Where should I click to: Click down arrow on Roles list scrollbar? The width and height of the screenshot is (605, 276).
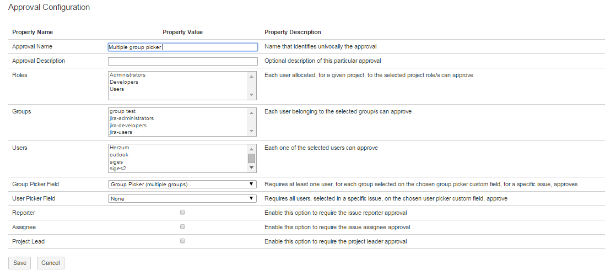[251, 95]
